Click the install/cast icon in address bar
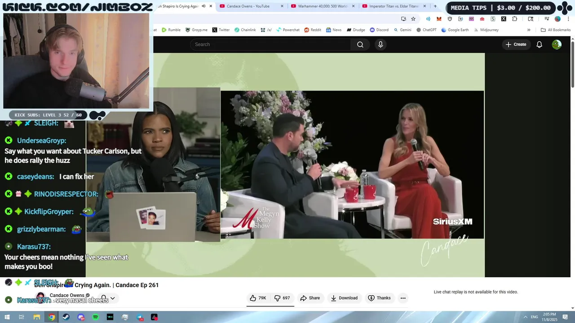Viewport: 575px width, 323px height. pyautogui.click(x=403, y=19)
